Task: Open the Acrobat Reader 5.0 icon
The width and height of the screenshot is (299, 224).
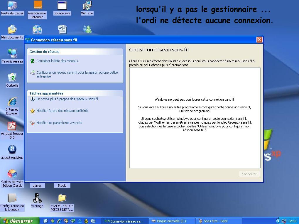Action: 12,126
